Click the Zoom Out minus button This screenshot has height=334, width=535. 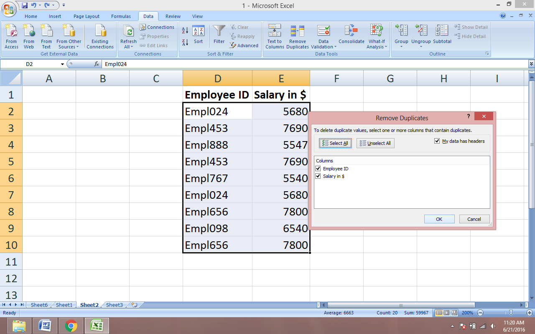click(x=480, y=313)
